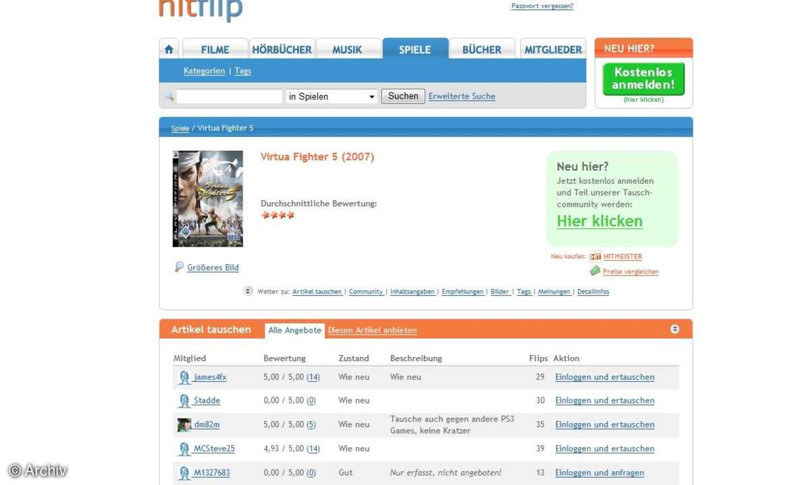Open M1327683 member avatar icon

(184, 473)
